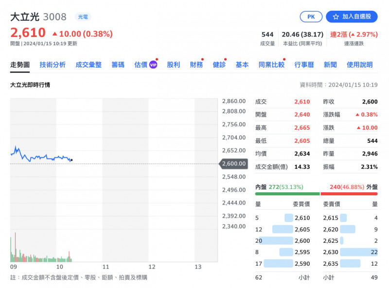Click ask price 2,625 in order book
The height and width of the screenshot is (288, 389).
point(331,241)
